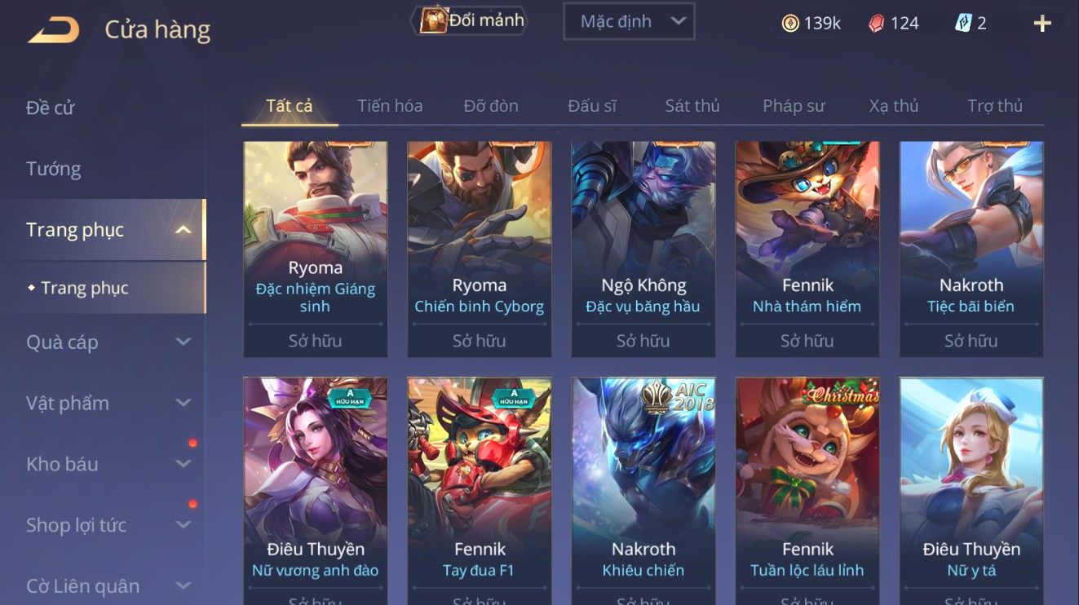
Task: Click the plus icon to add currency
Action: click(x=1042, y=23)
